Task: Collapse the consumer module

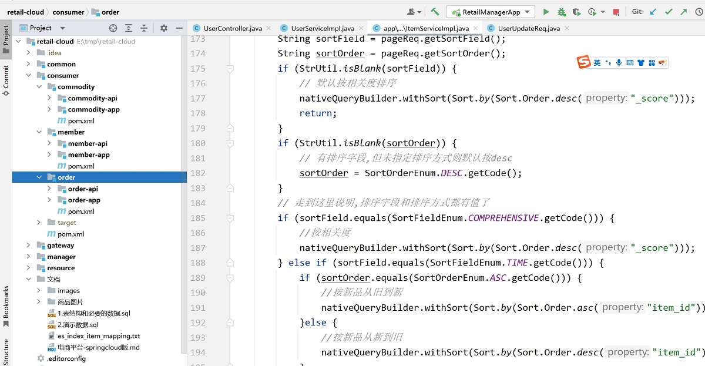Action: coord(28,76)
